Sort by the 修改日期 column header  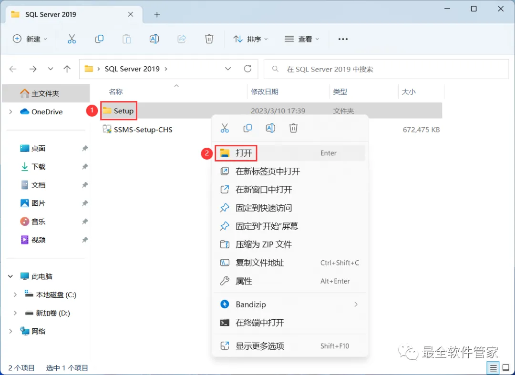265,92
